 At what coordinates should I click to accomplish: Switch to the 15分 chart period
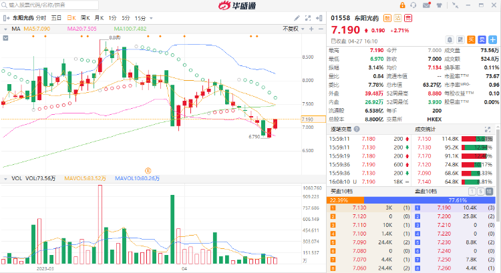[140, 18]
